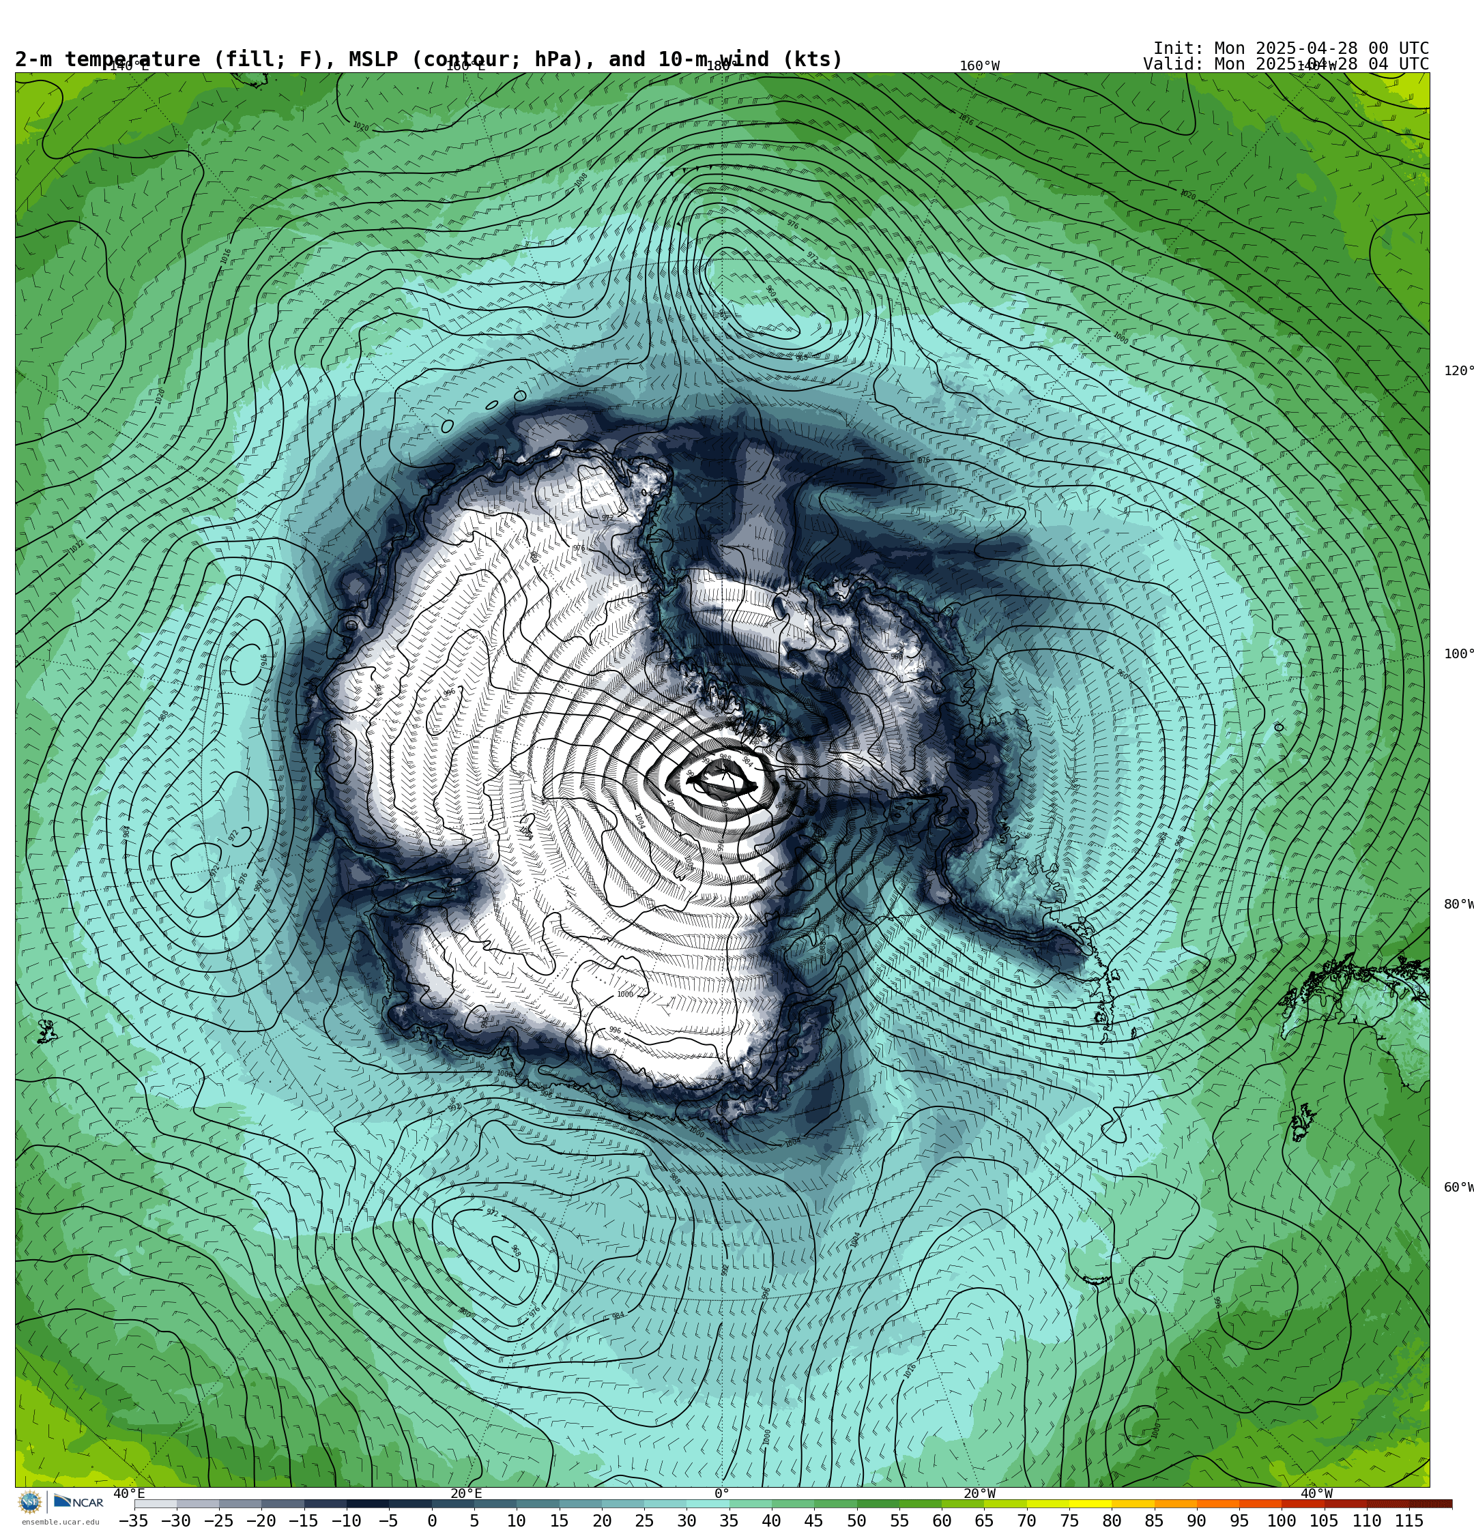Viewport: 1474px width, 1530px height.
Task: Select the plot title '2-m temperature (fill; F)'
Action: click(x=169, y=59)
